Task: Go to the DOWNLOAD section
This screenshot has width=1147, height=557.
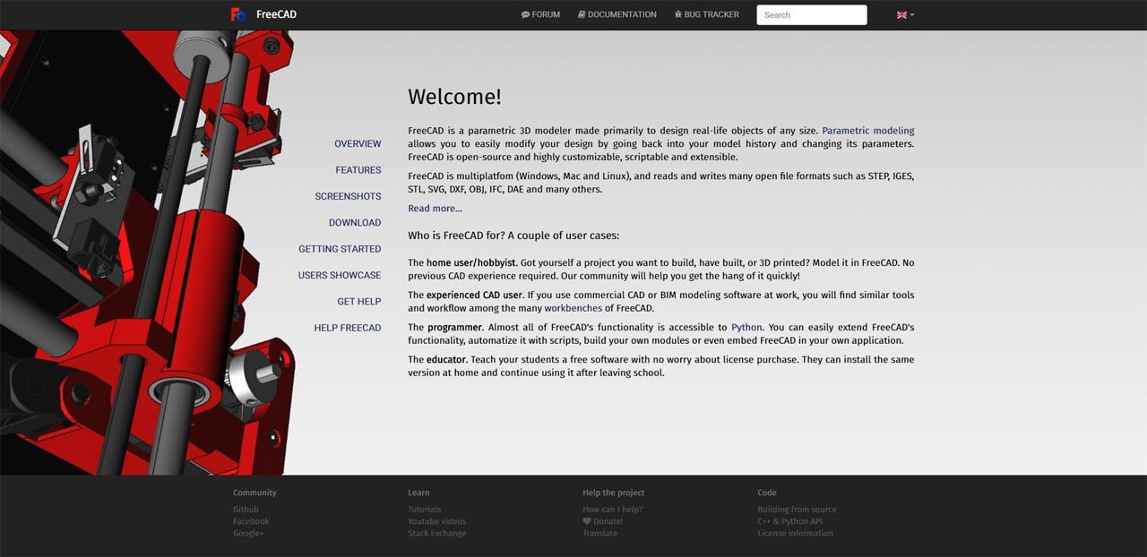Action: [355, 223]
